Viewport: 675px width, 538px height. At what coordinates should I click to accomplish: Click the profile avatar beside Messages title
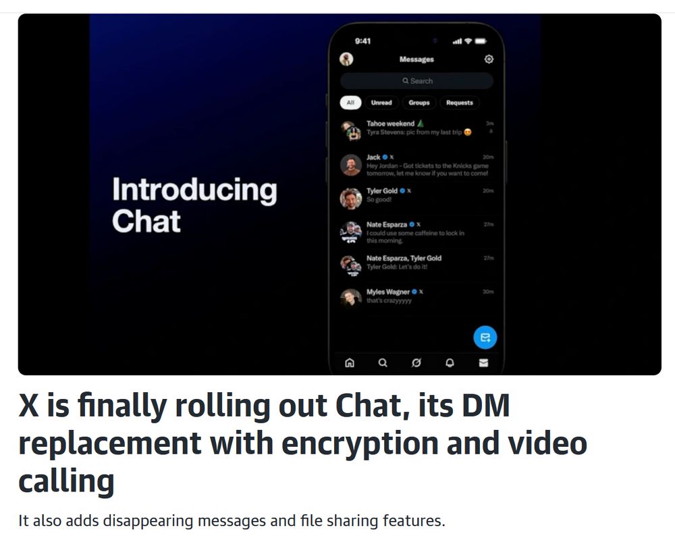tap(346, 59)
